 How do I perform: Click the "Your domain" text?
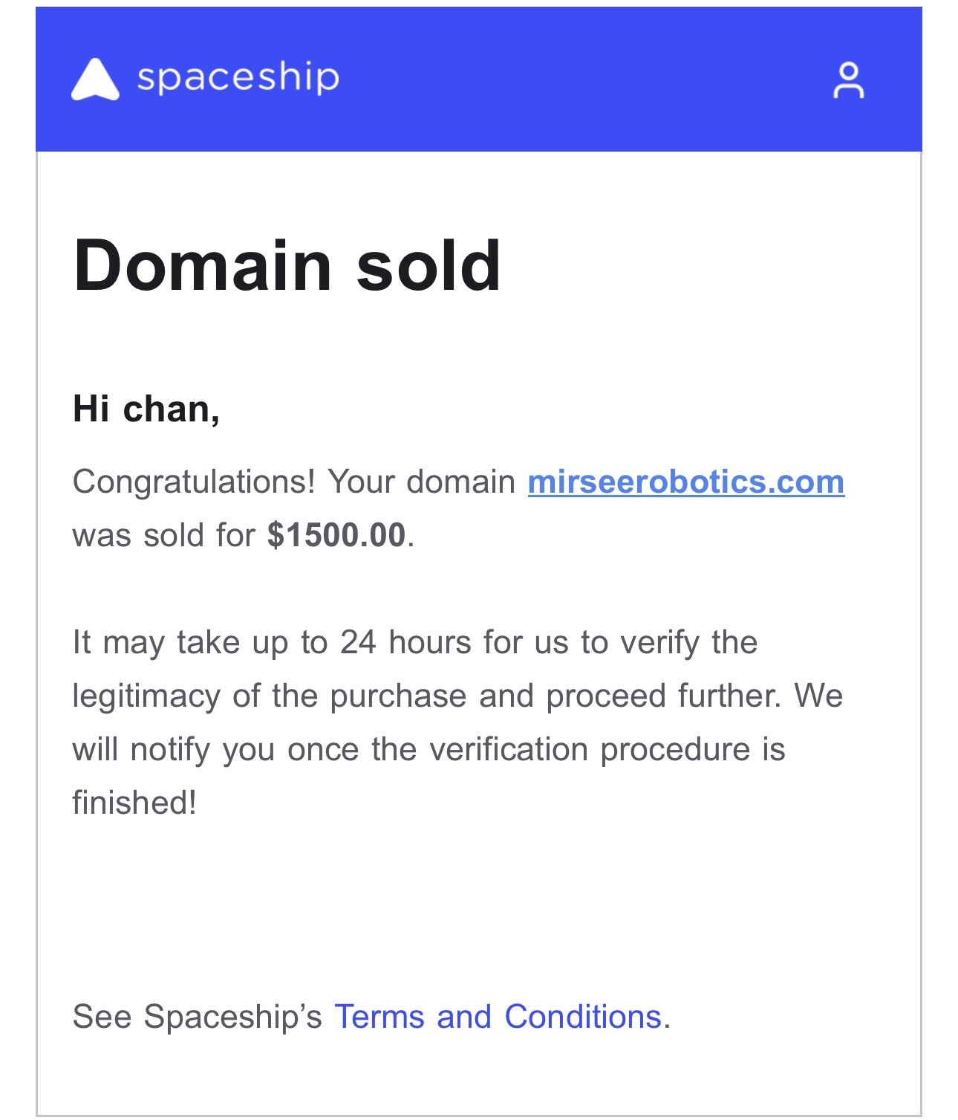422,482
